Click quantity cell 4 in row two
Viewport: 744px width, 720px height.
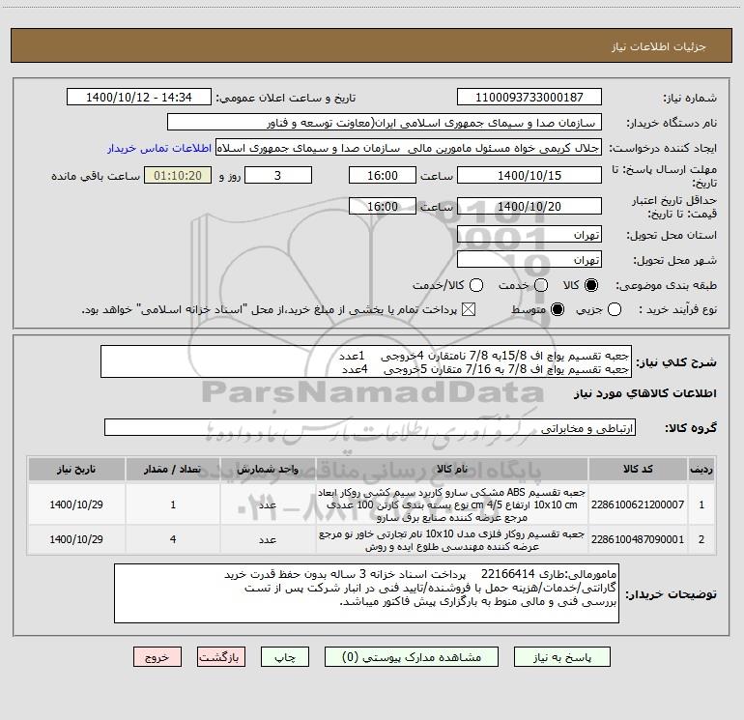click(173, 539)
